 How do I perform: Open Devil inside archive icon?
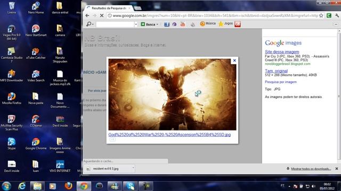click(60, 121)
